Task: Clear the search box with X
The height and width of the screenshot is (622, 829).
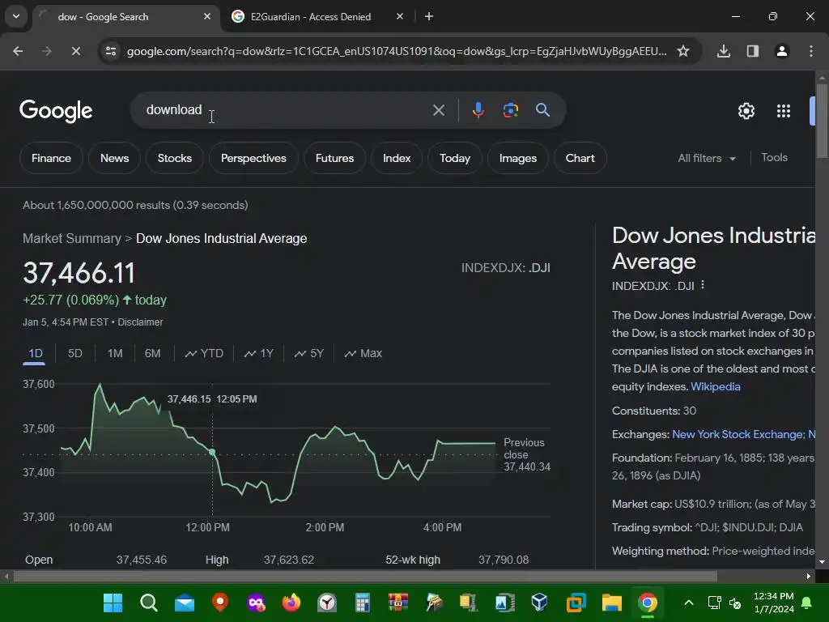Action: [x=438, y=110]
